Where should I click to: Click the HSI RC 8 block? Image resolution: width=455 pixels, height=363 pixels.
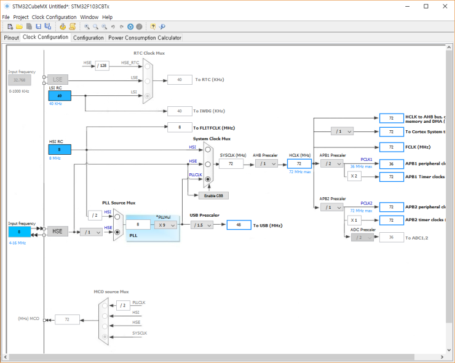(x=60, y=150)
